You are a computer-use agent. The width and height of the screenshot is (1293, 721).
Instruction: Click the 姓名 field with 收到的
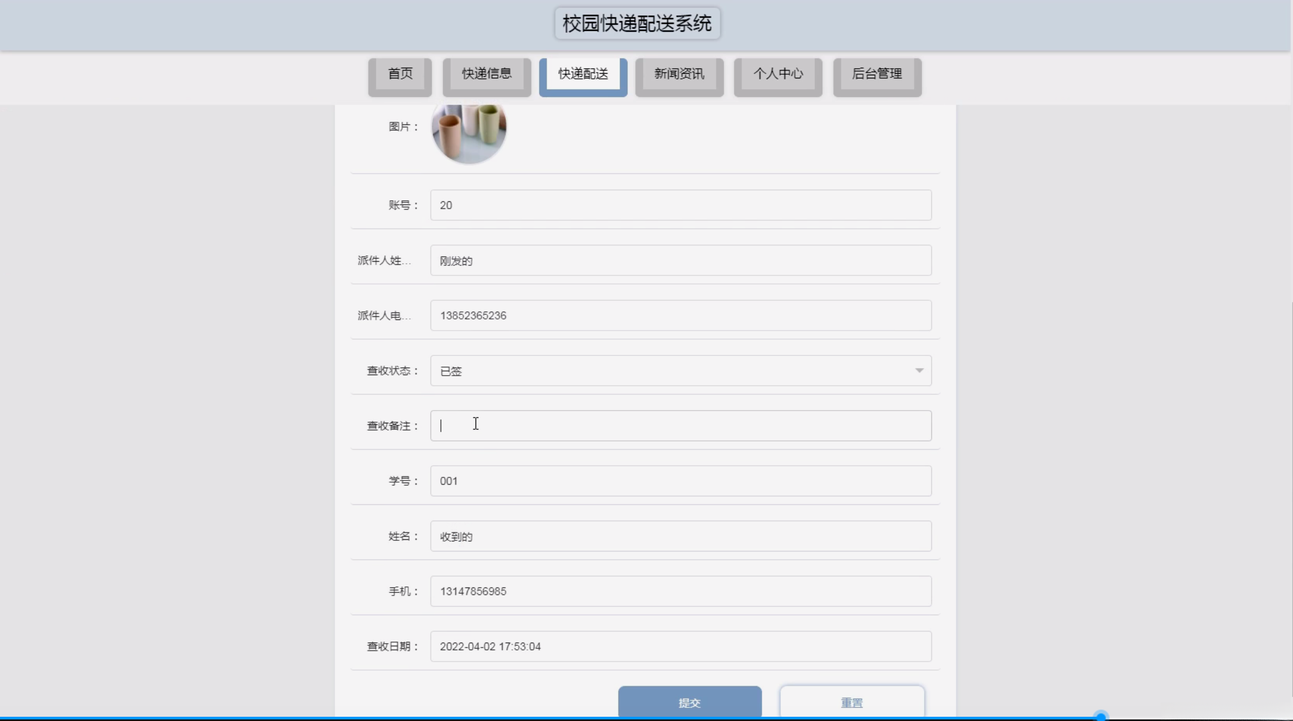pyautogui.click(x=680, y=536)
